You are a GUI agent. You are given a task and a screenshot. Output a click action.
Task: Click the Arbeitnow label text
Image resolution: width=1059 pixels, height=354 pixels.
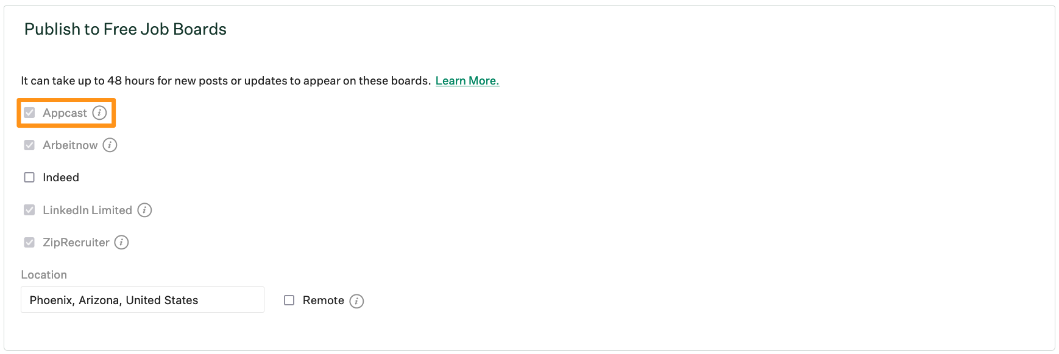tap(70, 145)
